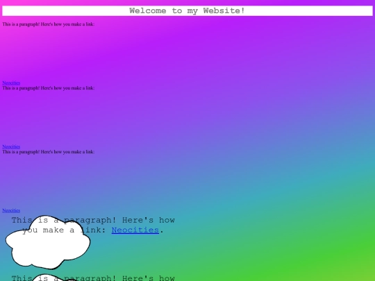Open the second small Neocities link
The image size is (375, 281).
pyautogui.click(x=11, y=146)
